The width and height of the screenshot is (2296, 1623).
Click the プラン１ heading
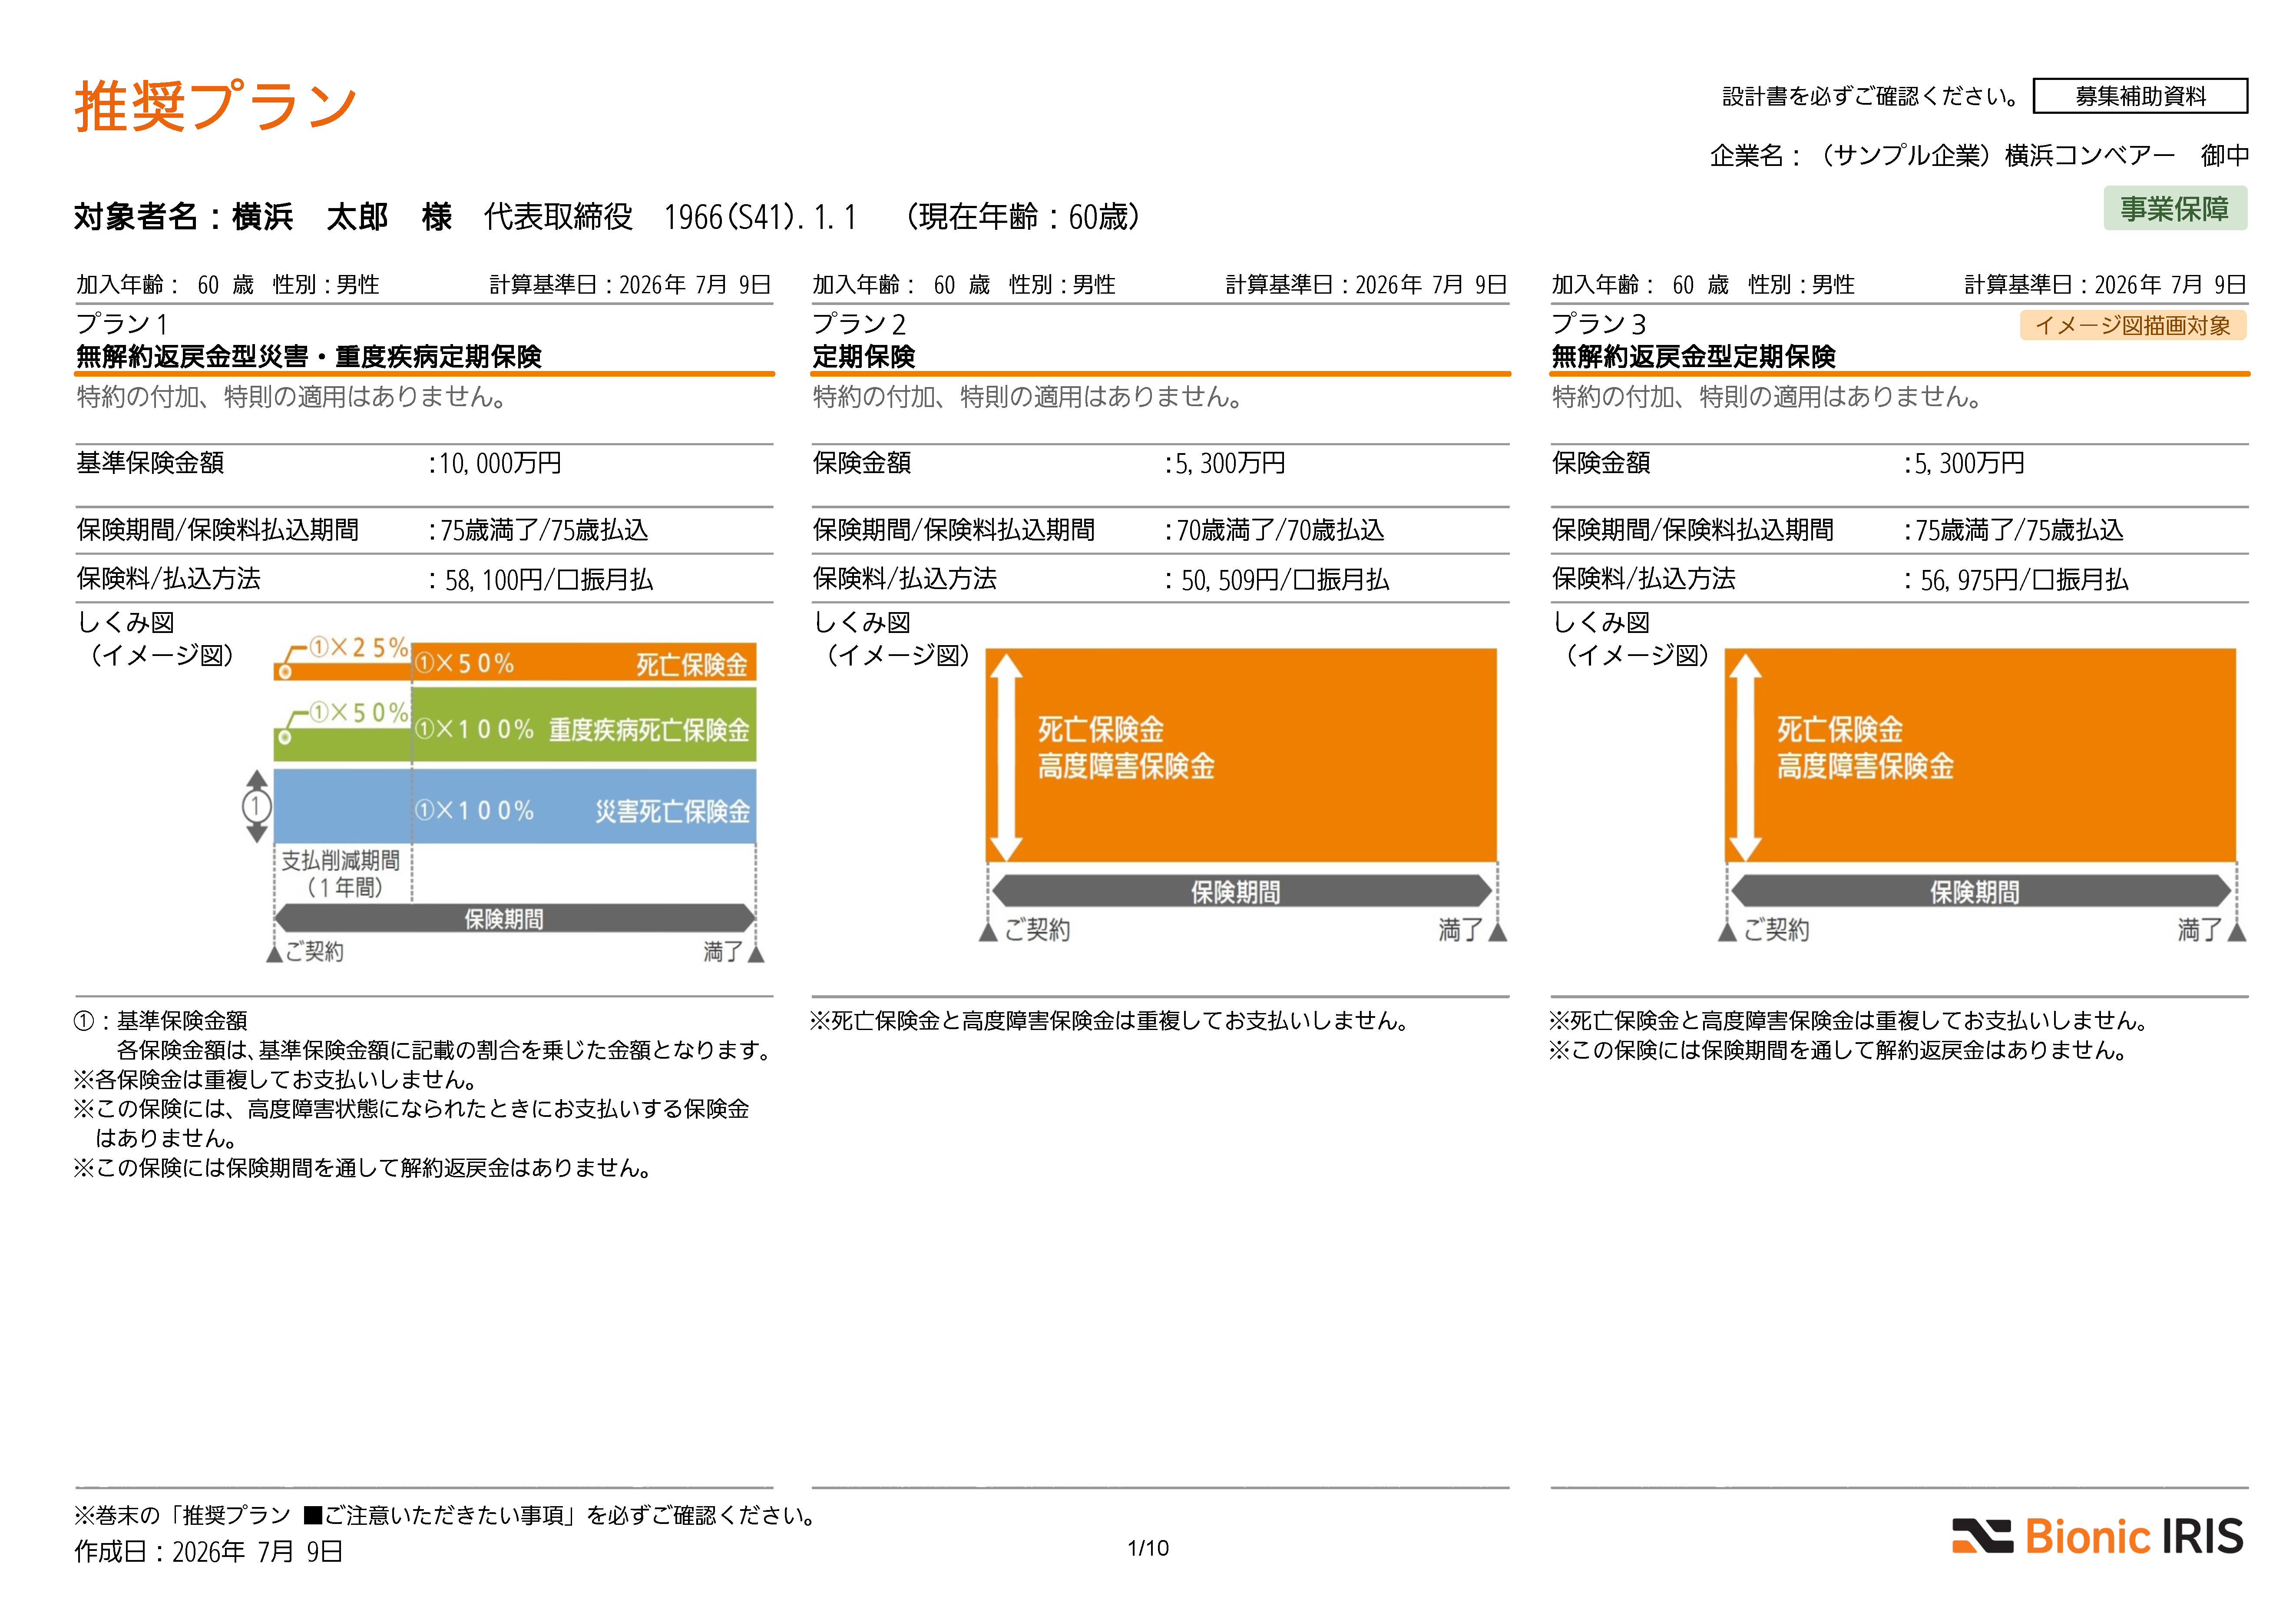[122, 323]
